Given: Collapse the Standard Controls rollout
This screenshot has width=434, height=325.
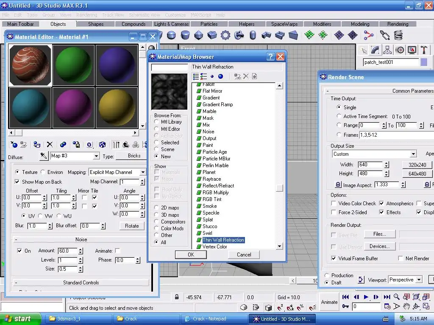Looking at the screenshot, I should 81,283.
